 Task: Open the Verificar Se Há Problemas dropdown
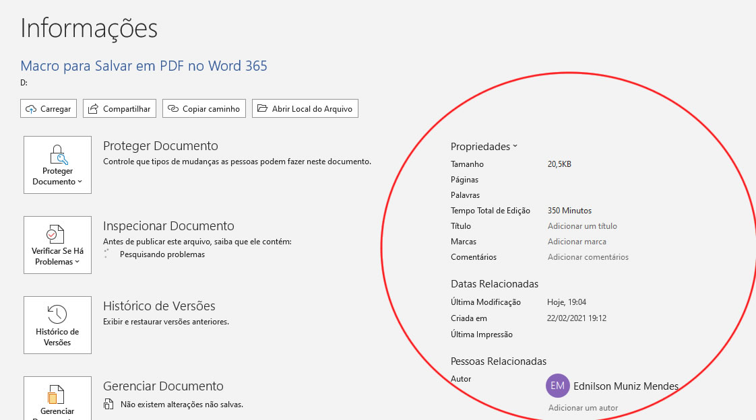click(x=57, y=245)
